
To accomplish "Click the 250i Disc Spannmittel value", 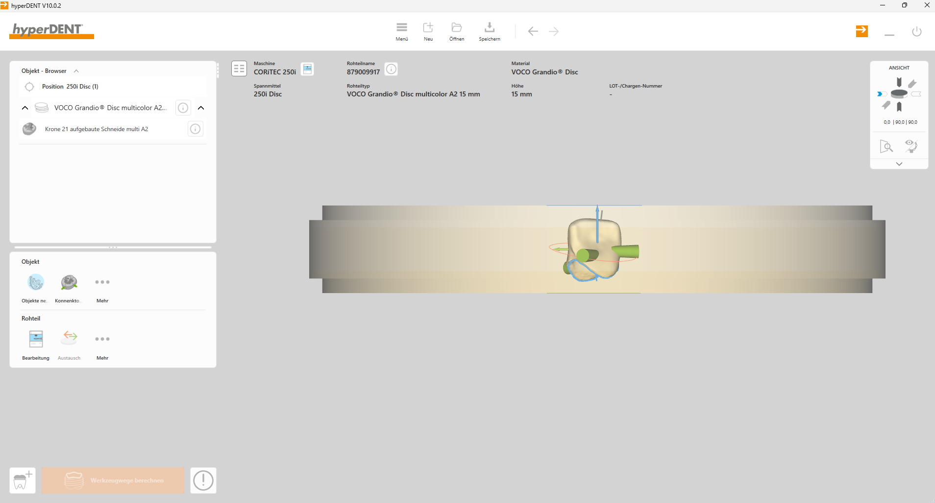I will click(268, 94).
